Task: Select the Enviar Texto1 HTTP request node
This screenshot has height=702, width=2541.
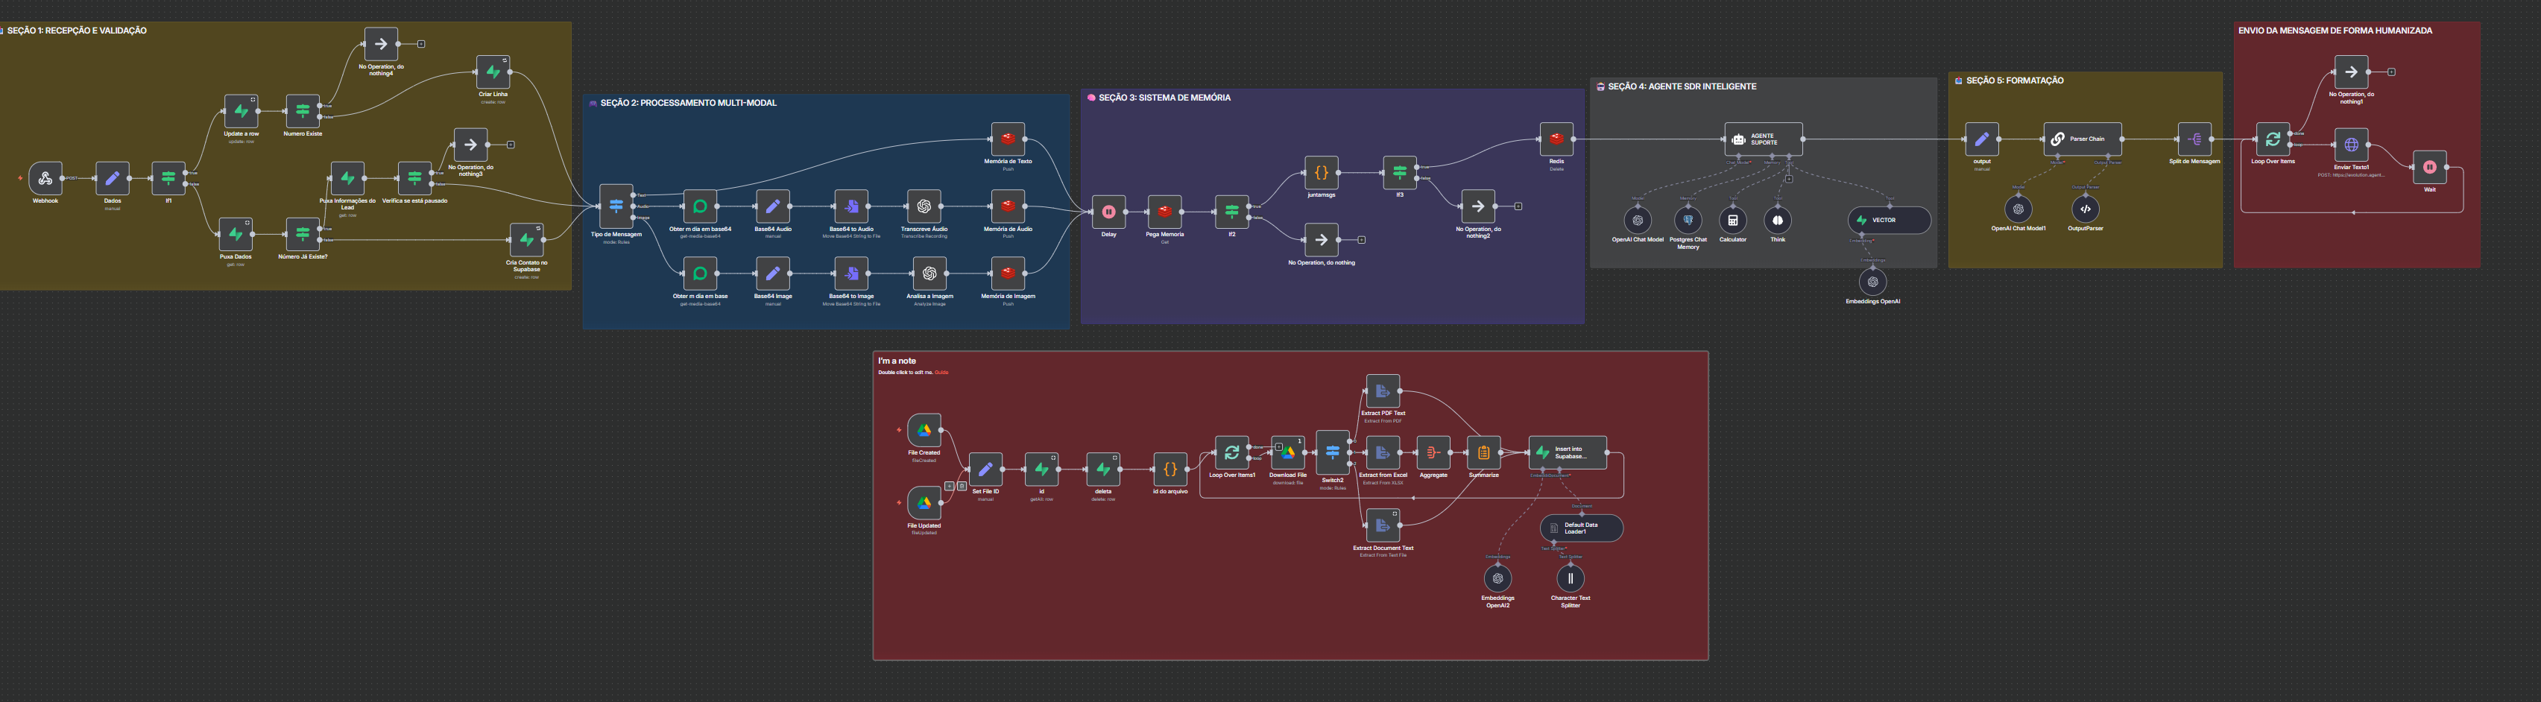Action: tap(2351, 145)
